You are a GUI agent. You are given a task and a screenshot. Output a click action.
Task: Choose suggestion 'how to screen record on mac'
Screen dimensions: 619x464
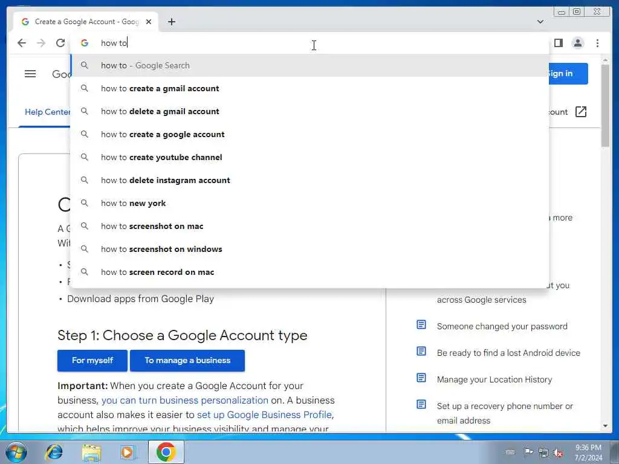click(x=310, y=272)
